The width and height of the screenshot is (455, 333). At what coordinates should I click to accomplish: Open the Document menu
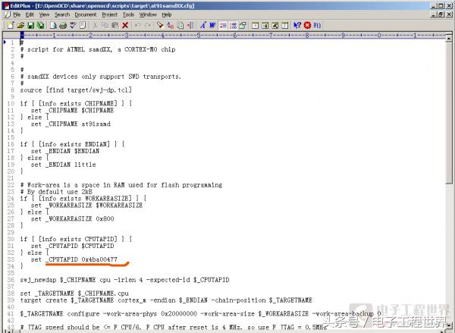(x=85, y=14)
